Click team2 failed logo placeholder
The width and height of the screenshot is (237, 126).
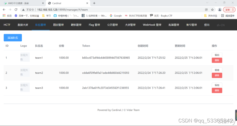25,72
